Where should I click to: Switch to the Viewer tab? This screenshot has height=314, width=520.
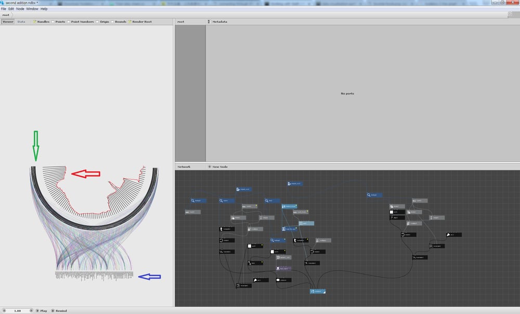8,22
